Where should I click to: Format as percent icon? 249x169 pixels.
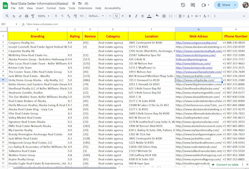click(x=62, y=16)
